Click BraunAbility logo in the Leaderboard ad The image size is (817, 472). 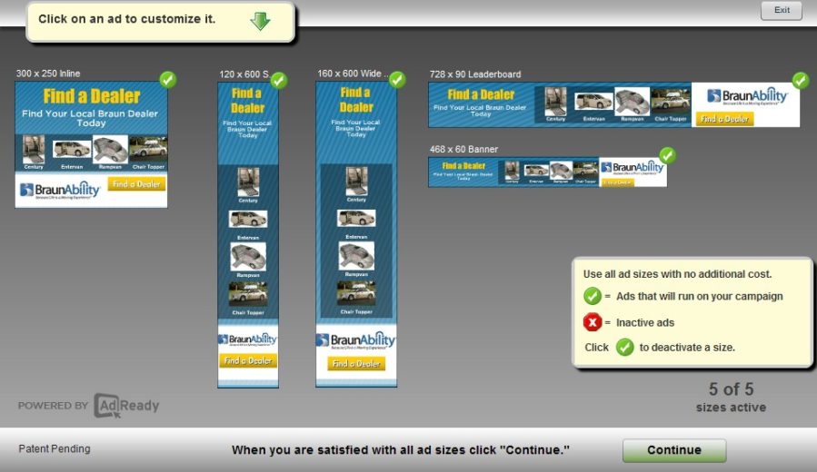tap(747, 96)
